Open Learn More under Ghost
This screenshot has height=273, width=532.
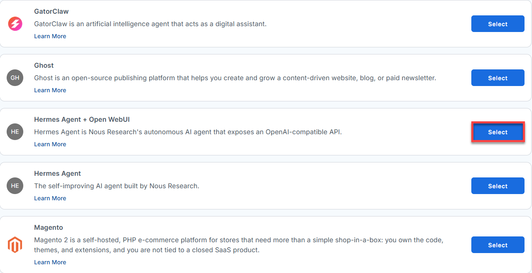(50, 90)
